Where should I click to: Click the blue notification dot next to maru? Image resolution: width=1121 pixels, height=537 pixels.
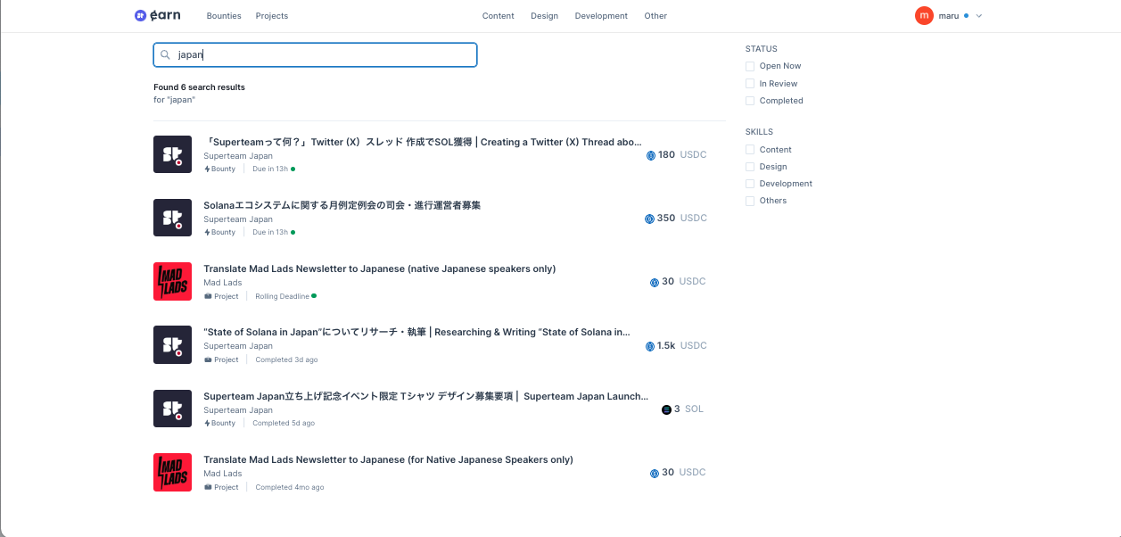966,15
